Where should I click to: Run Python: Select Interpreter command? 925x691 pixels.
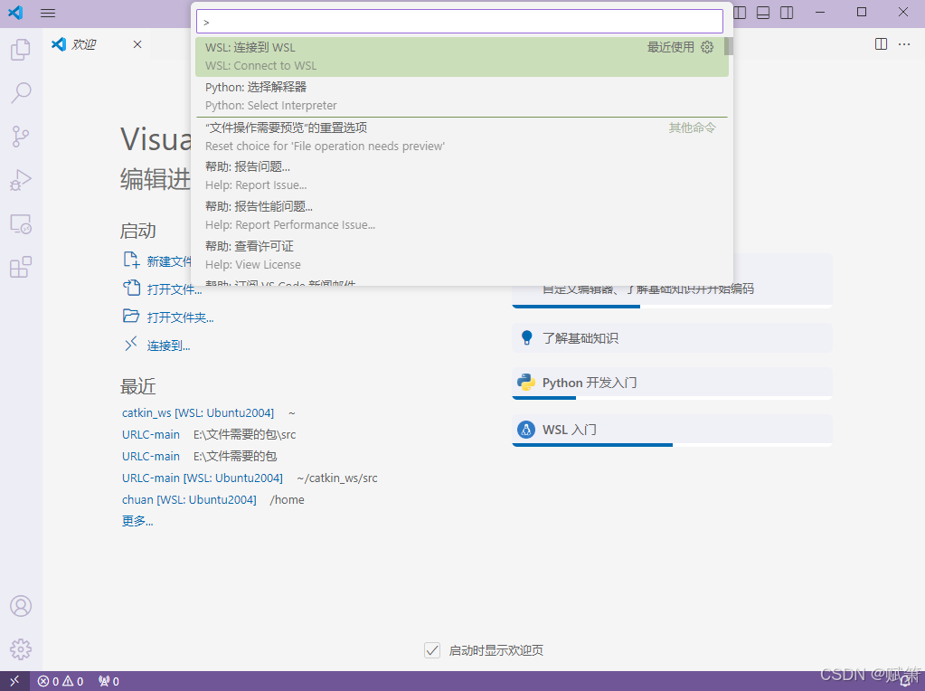pos(462,96)
